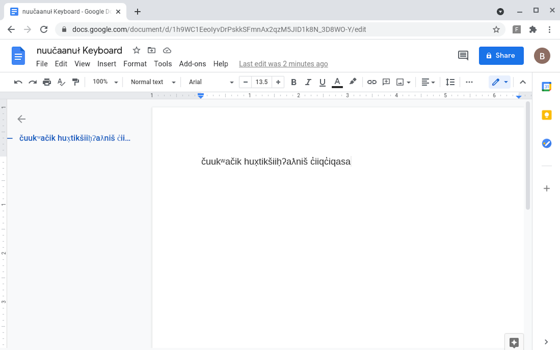560x350 pixels.
Task: Click the font size input field
Action: 262,82
